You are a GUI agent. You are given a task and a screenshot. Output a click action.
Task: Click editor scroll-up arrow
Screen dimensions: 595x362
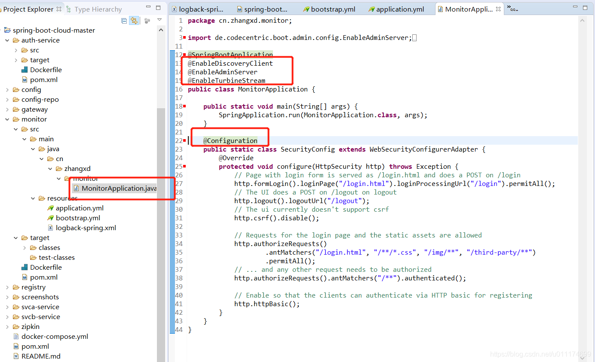[x=583, y=20]
